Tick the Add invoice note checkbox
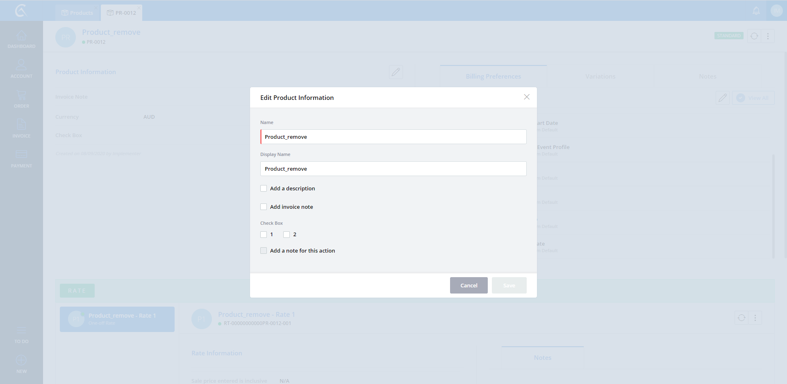 pyautogui.click(x=264, y=207)
